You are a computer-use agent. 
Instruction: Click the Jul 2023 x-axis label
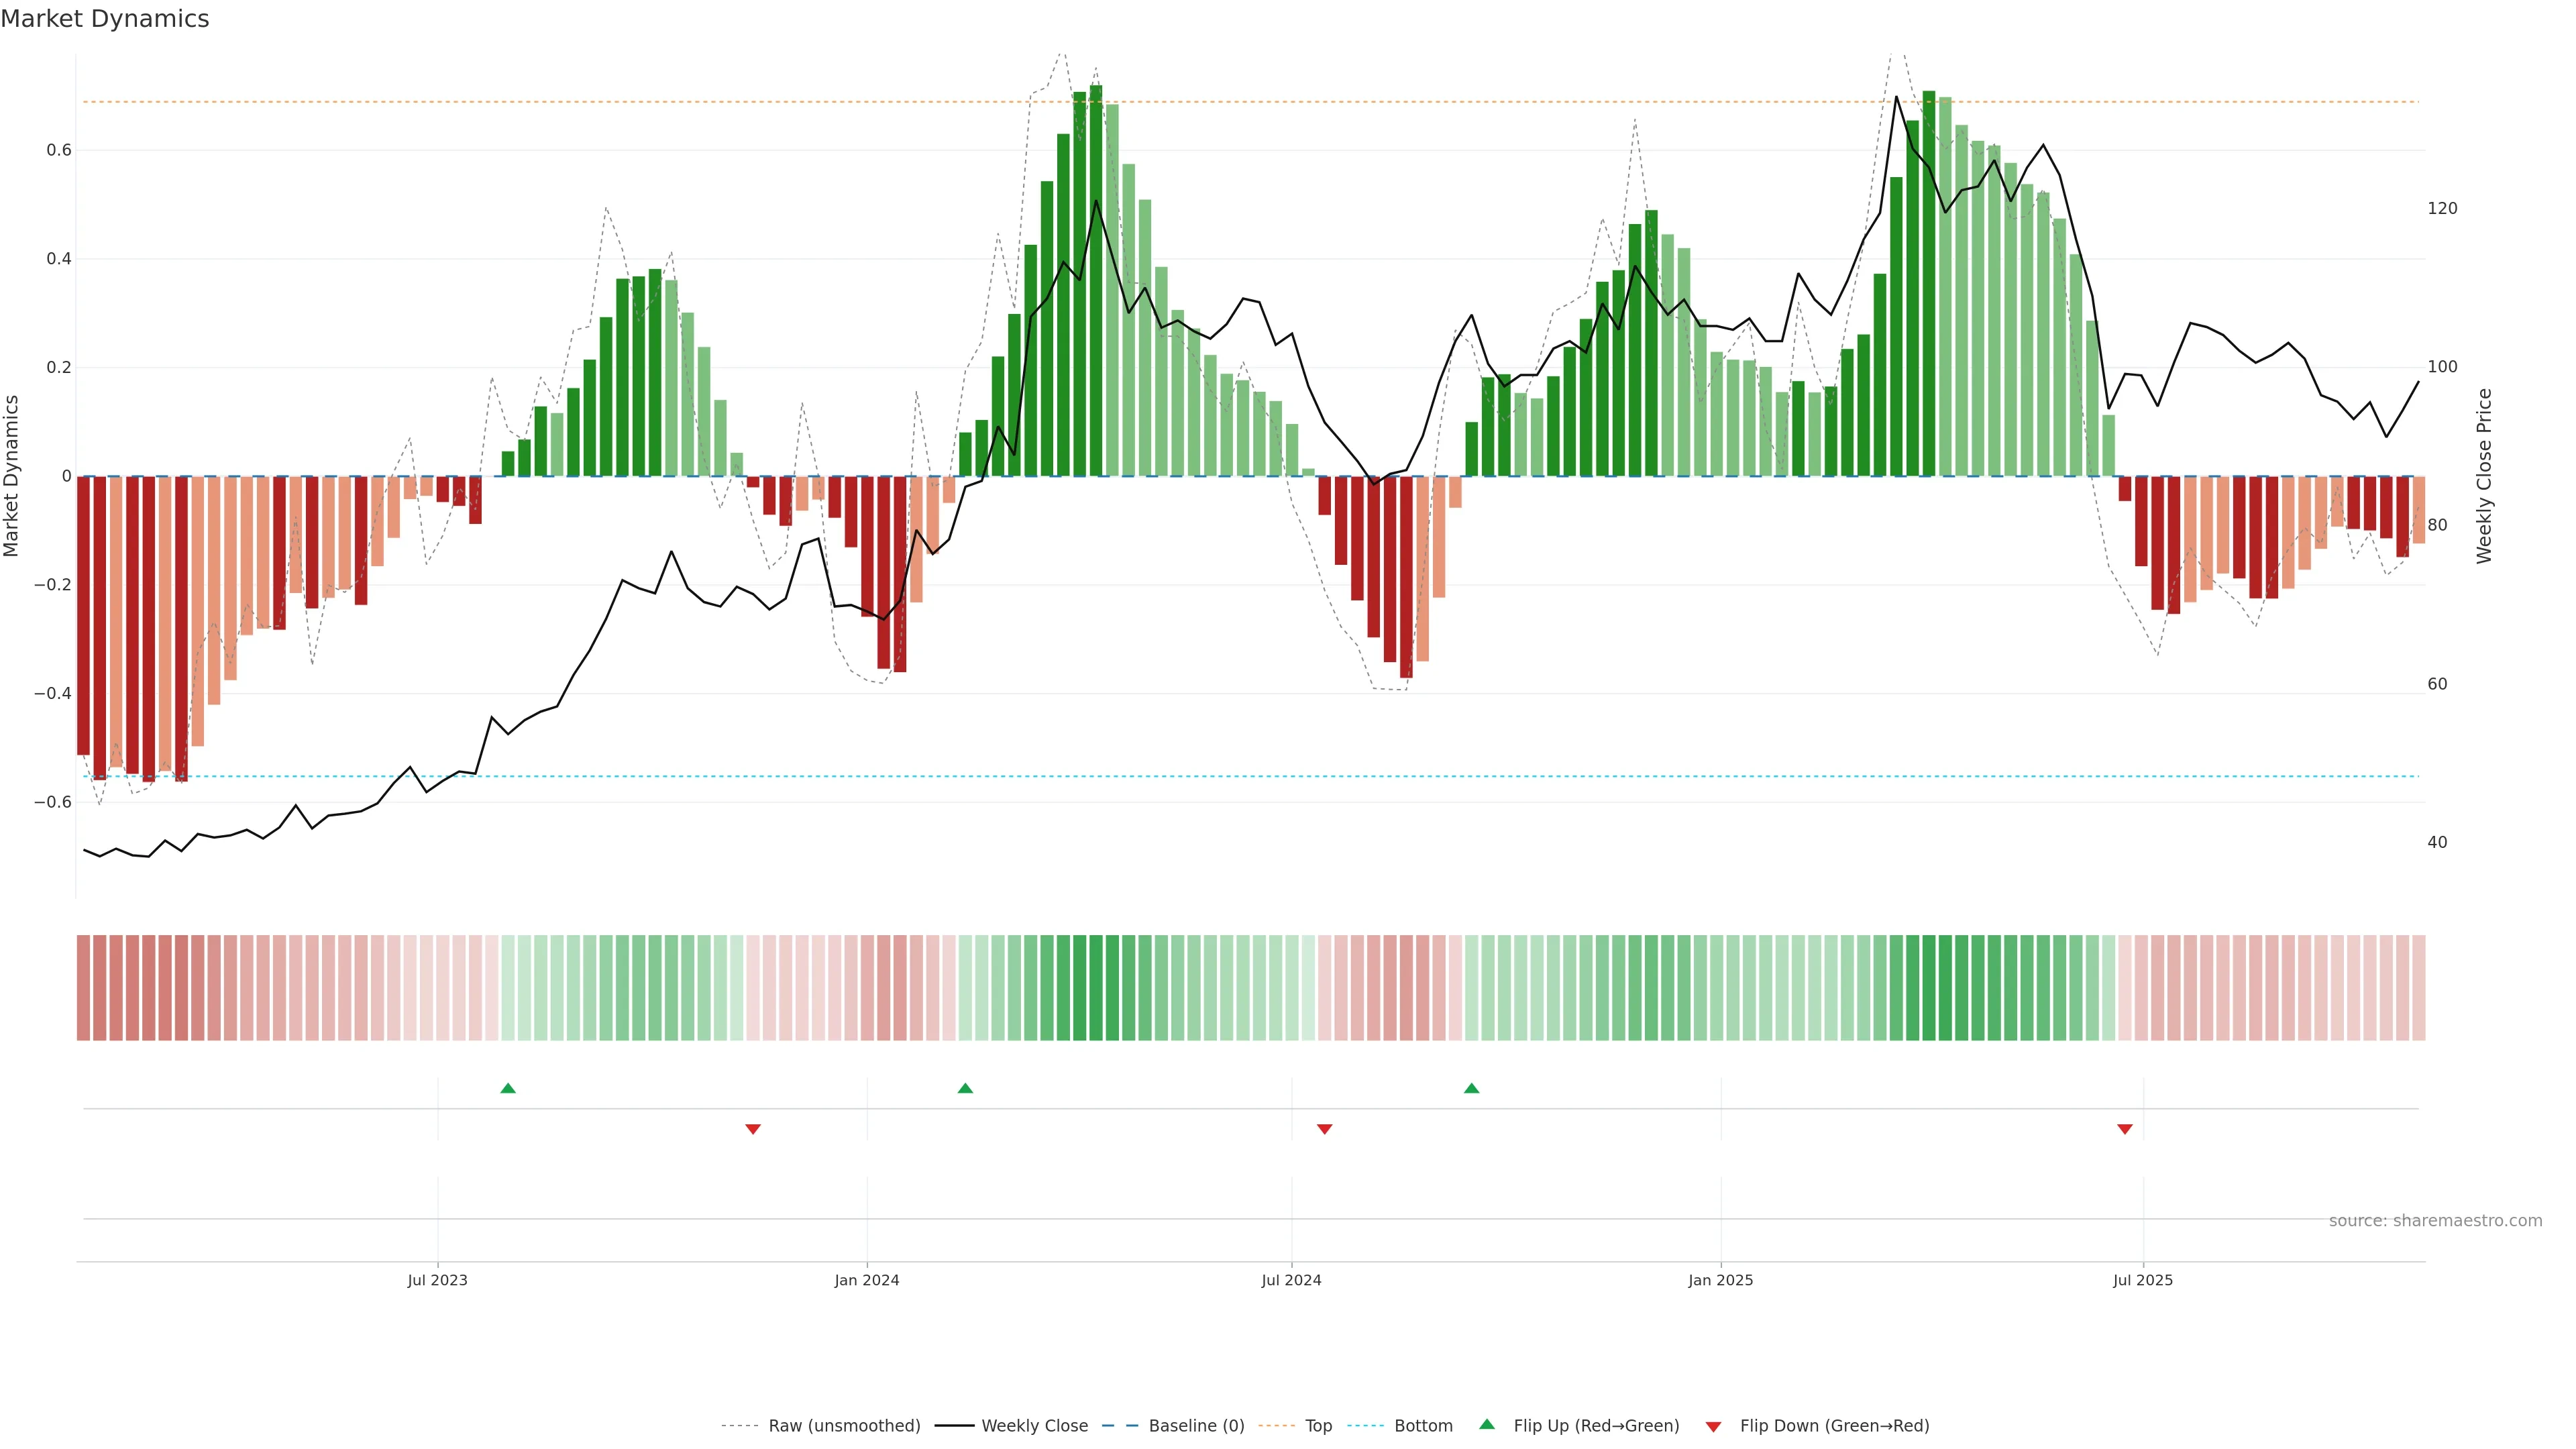437,1280
